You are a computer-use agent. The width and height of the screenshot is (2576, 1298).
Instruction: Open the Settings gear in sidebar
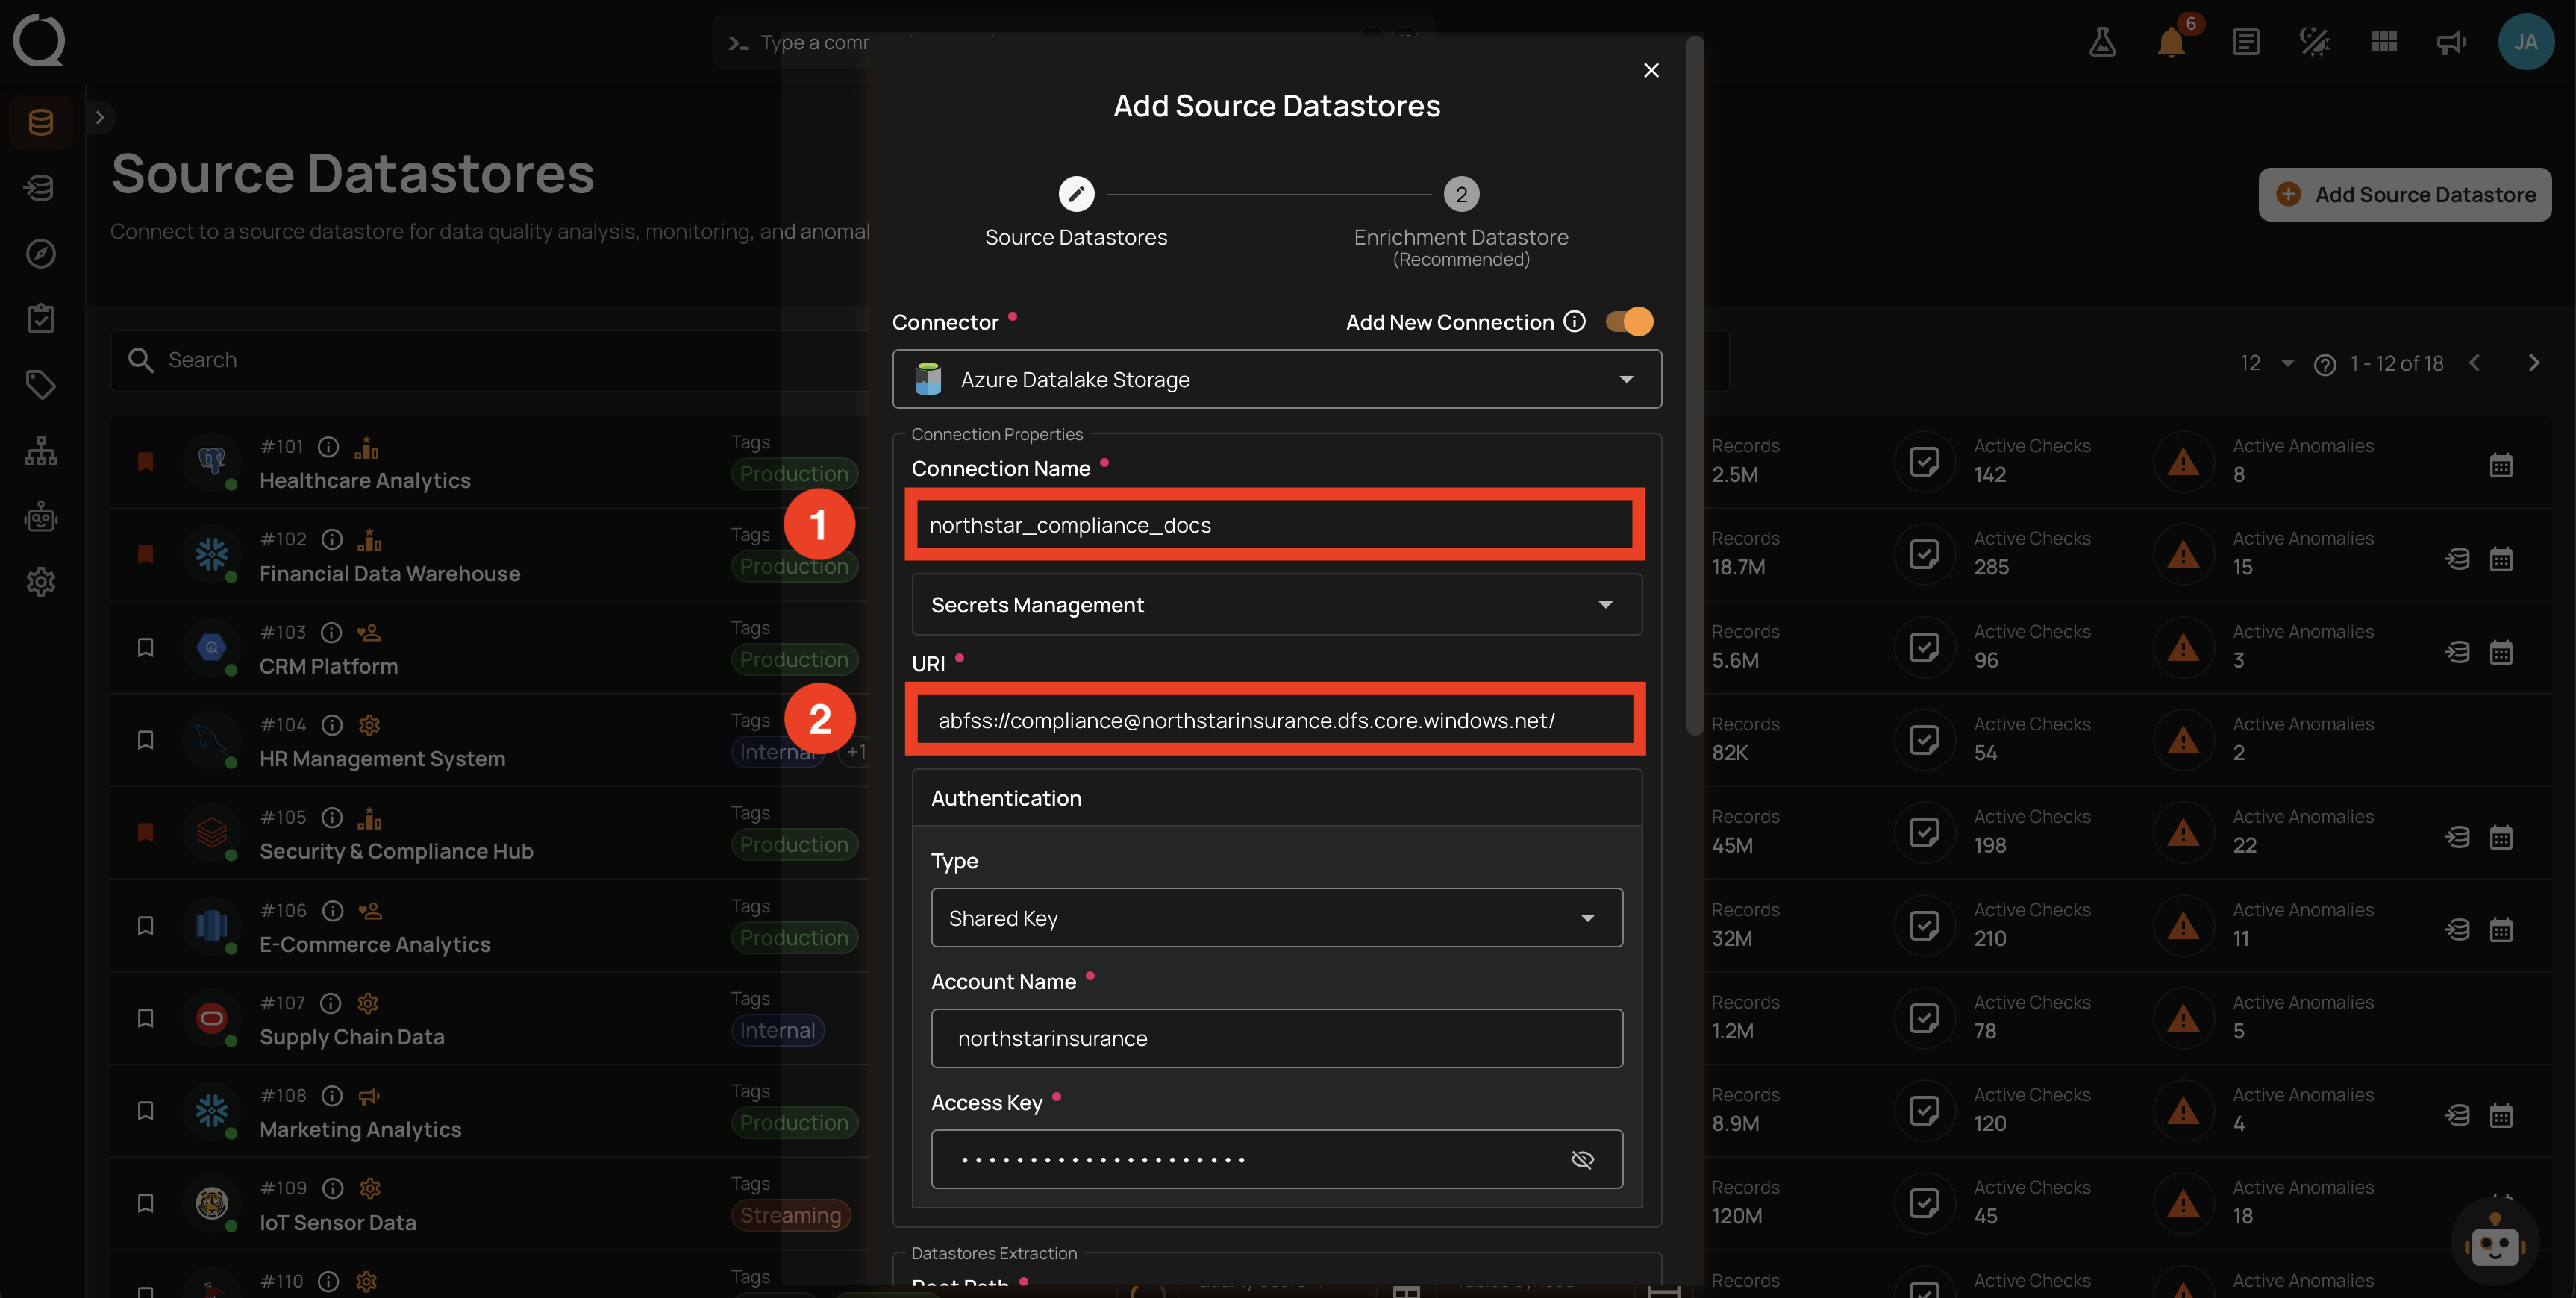pyautogui.click(x=41, y=581)
